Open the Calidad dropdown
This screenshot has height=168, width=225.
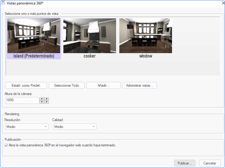click(x=75, y=127)
